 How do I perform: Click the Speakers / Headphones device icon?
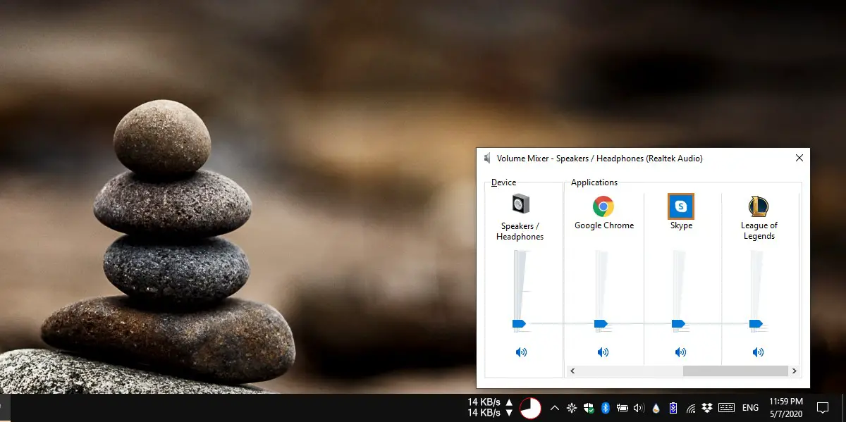[x=520, y=204]
